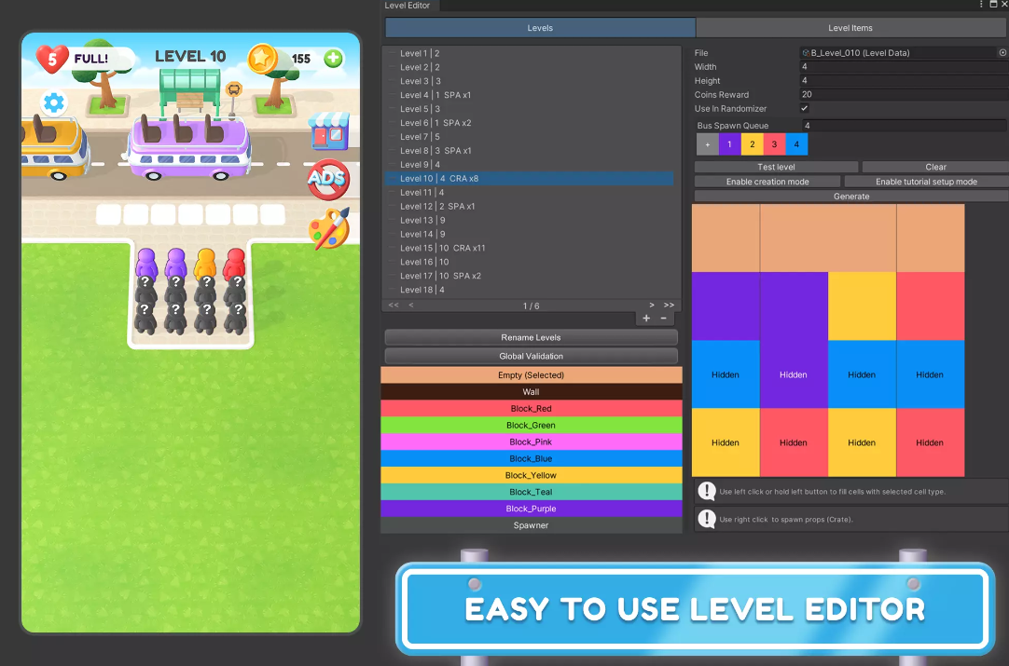Select the Block_Teal color swatch
This screenshot has height=666, width=1009.
[x=531, y=493]
